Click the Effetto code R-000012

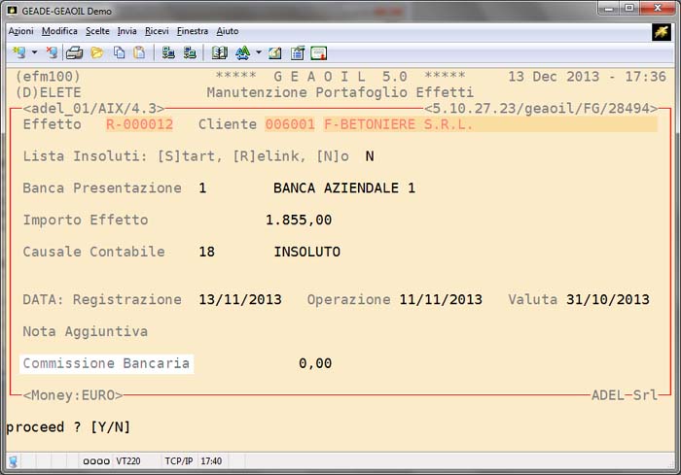tap(139, 124)
